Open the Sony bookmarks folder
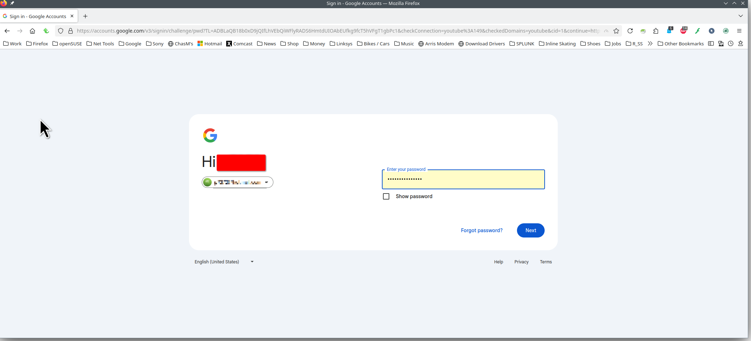This screenshot has width=751, height=341. point(155,44)
